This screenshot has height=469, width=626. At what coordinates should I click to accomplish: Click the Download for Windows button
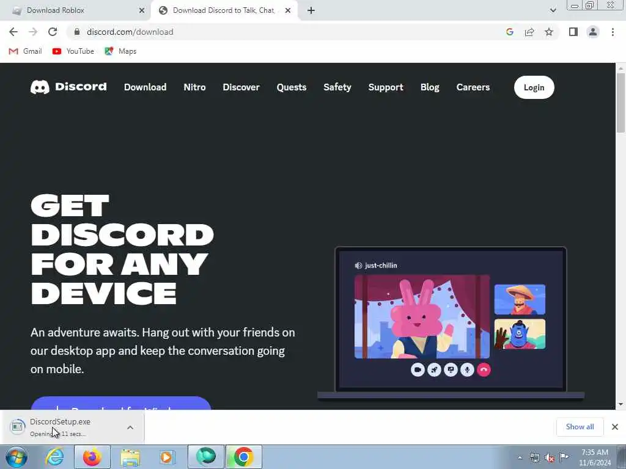[120, 403]
